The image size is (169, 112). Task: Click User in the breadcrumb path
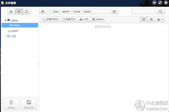(x=55, y=12)
